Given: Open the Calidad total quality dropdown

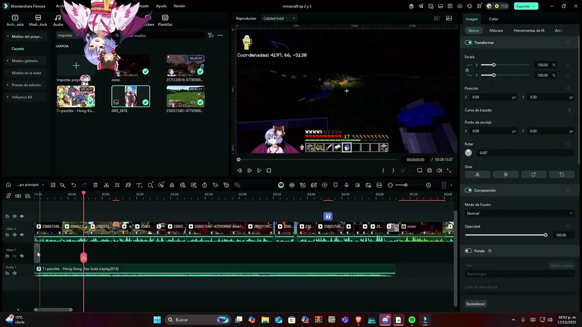Looking at the screenshot, I should click(x=279, y=18).
